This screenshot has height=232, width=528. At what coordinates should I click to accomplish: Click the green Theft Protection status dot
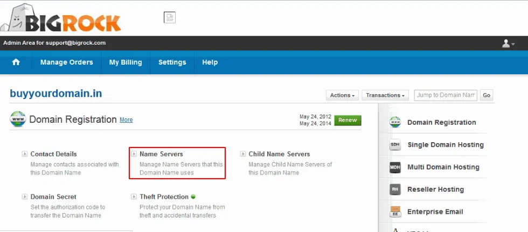(193, 196)
